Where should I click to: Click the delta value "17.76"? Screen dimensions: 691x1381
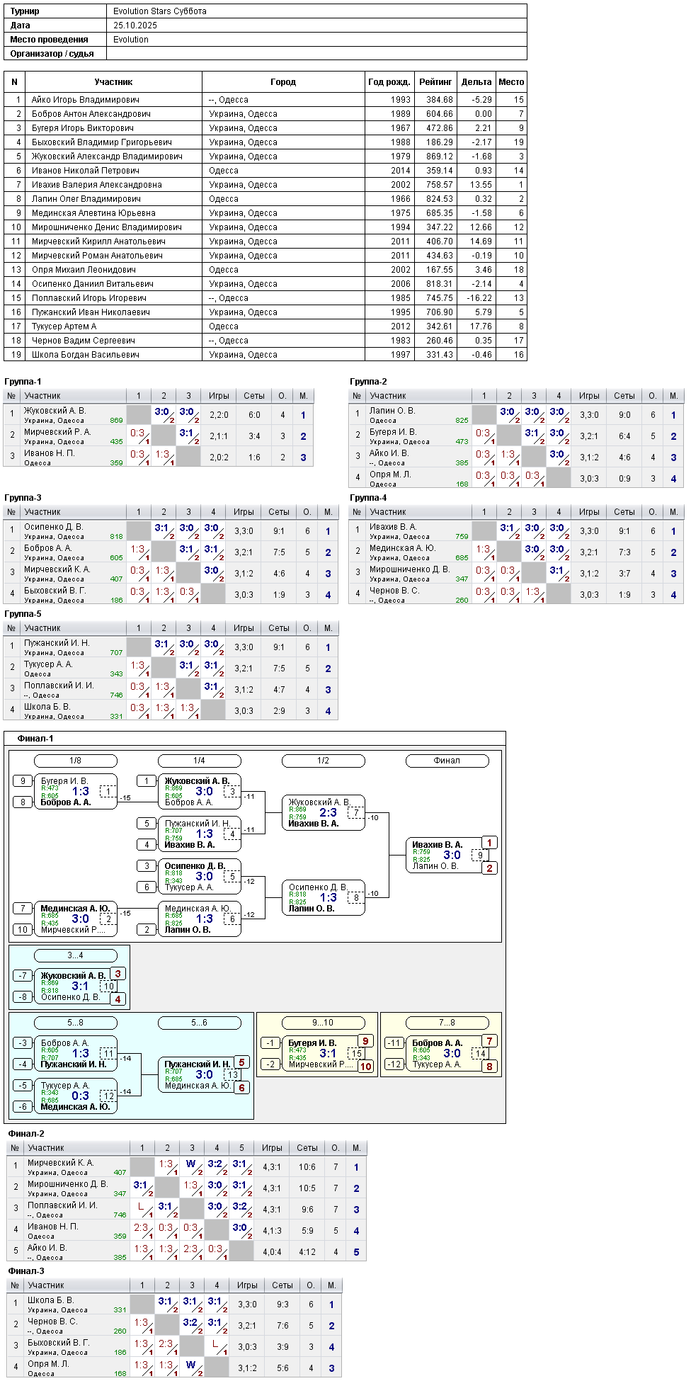(481, 326)
